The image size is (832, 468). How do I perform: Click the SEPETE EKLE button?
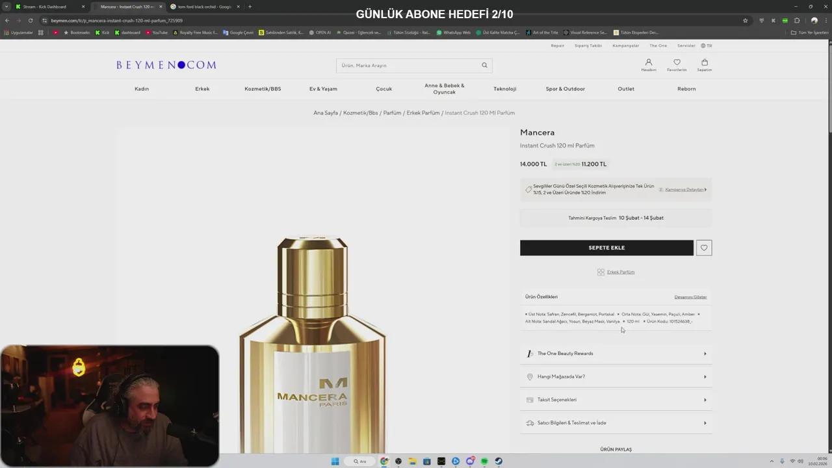[x=606, y=248]
